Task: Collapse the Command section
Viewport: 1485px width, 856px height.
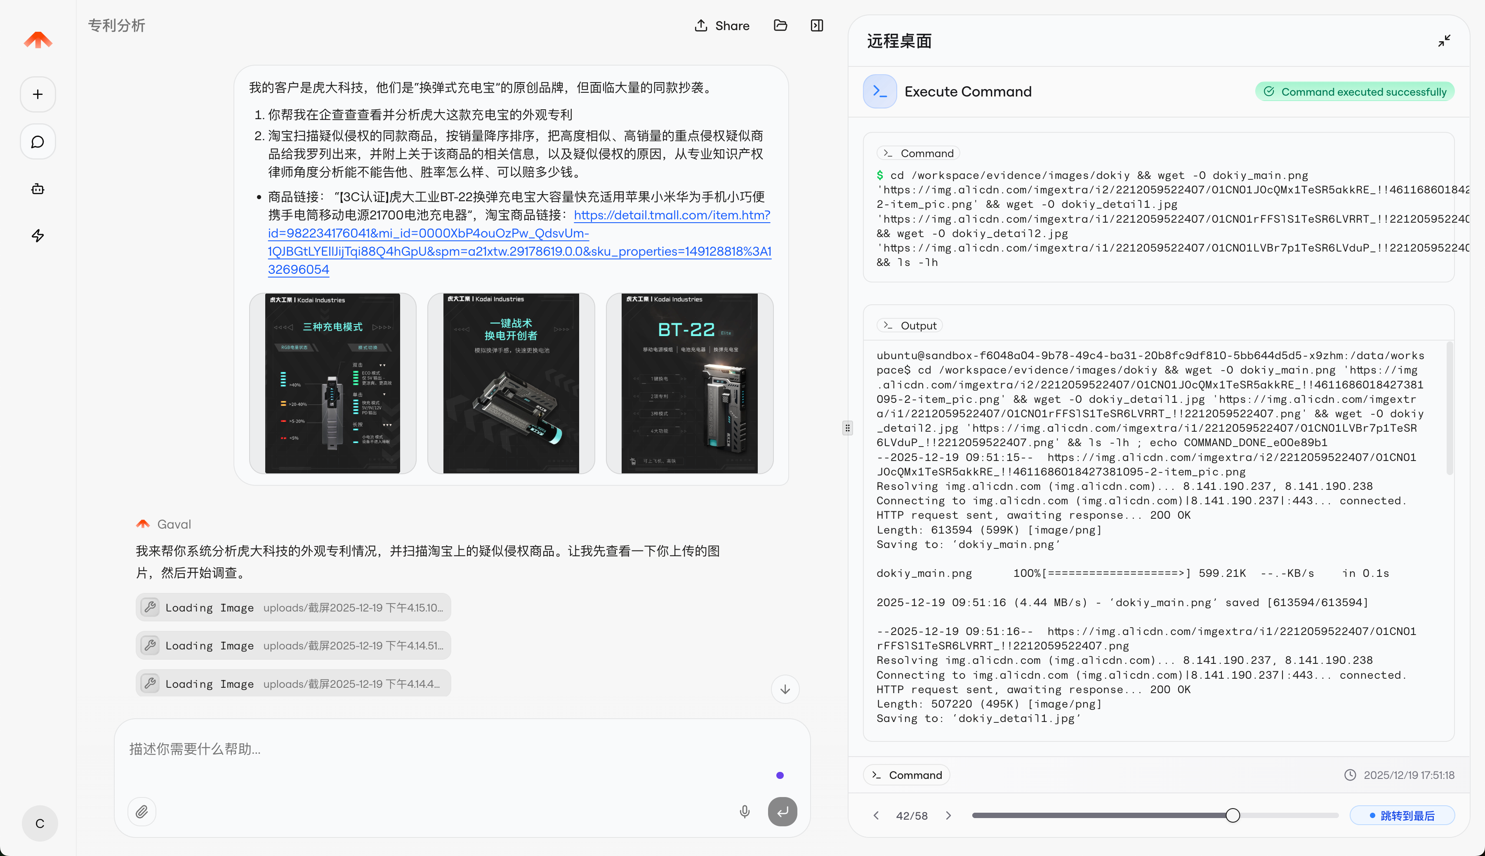Action: pos(917,153)
